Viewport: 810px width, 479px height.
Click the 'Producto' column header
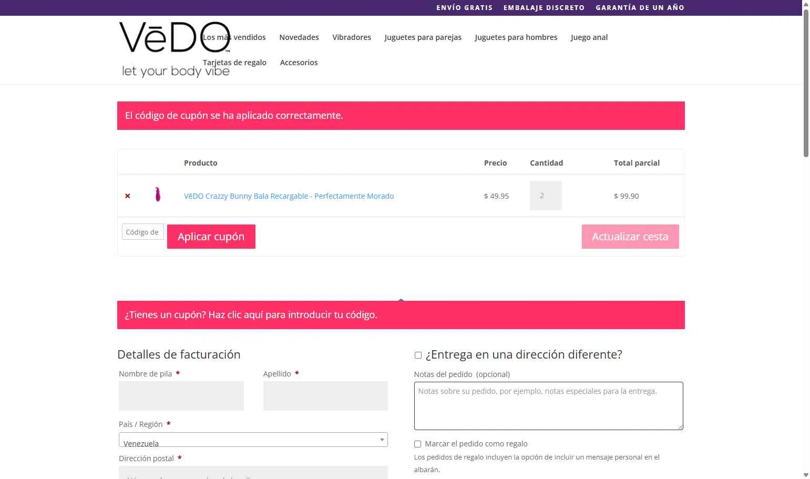coord(201,163)
